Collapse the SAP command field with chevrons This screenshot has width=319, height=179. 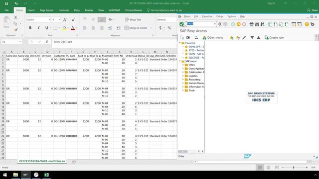pos(220,24)
